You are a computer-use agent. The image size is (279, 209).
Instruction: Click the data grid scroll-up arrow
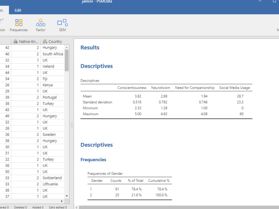click(67, 47)
